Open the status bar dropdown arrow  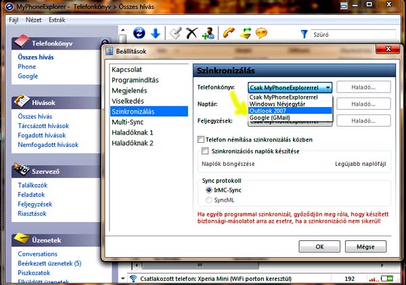point(123,279)
